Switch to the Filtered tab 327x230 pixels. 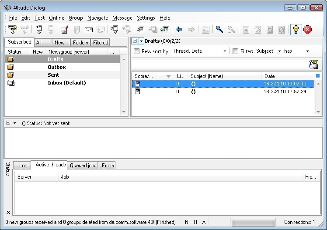(101, 43)
